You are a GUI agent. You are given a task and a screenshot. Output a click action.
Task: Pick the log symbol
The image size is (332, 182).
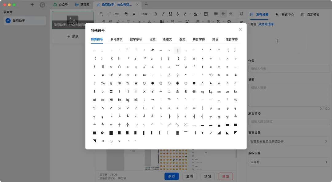coord(128,100)
